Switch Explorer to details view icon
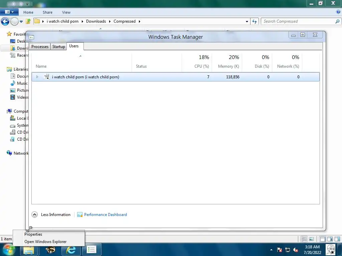This screenshot has width=342, height=256. (304, 239)
